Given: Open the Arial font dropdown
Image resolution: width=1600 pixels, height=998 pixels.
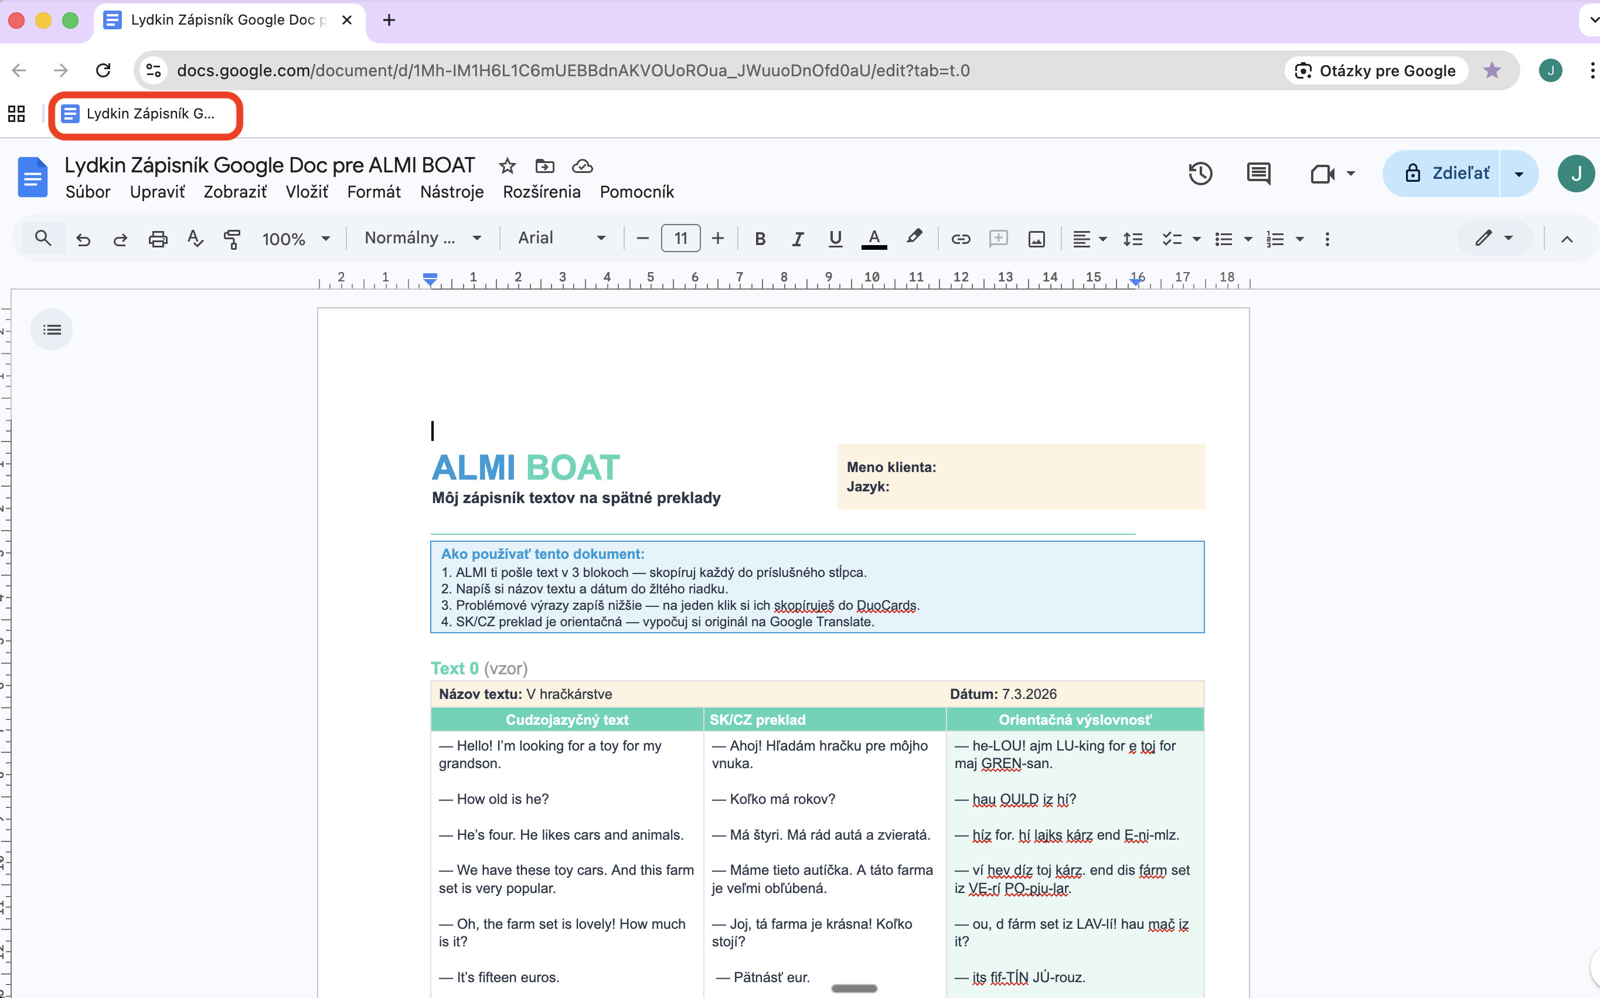Looking at the screenshot, I should [561, 237].
